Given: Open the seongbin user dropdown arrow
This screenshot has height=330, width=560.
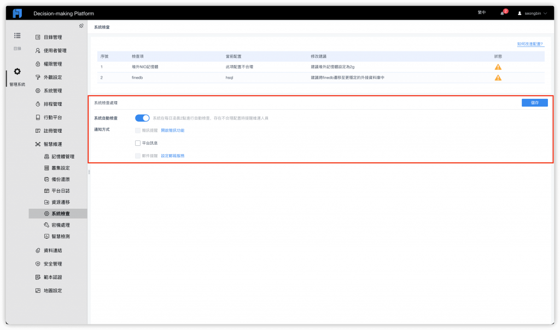Looking at the screenshot, I should tap(545, 14).
